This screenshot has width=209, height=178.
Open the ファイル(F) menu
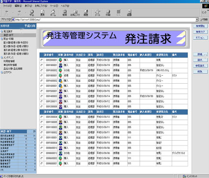[7, 6]
